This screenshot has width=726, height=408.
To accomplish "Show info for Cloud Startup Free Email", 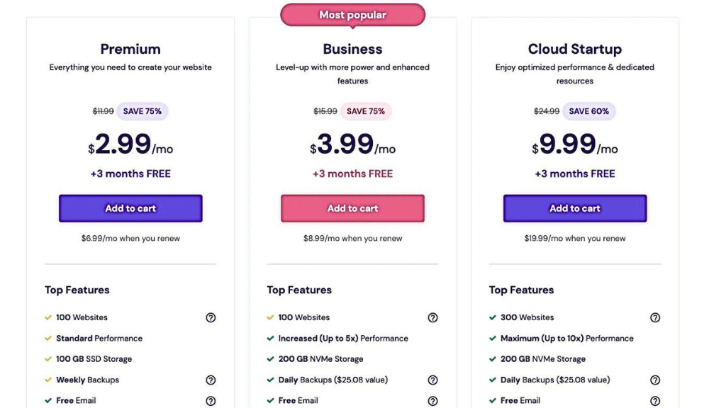I will tap(655, 401).
